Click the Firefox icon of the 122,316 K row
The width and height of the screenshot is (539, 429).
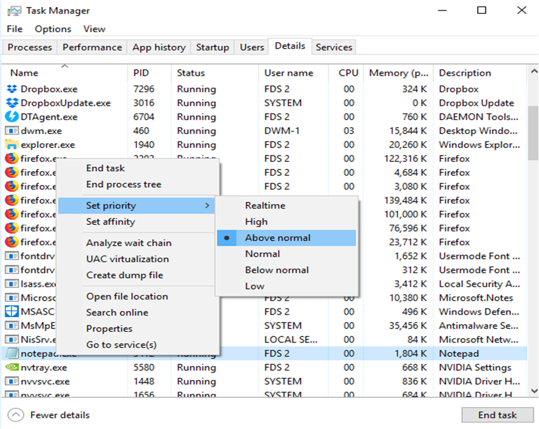click(12, 158)
